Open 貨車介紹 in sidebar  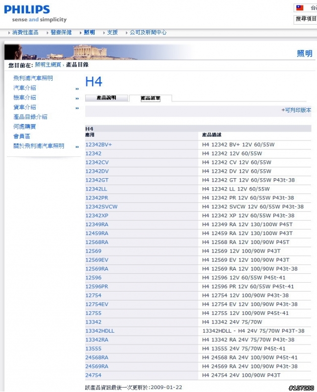tap(25, 107)
